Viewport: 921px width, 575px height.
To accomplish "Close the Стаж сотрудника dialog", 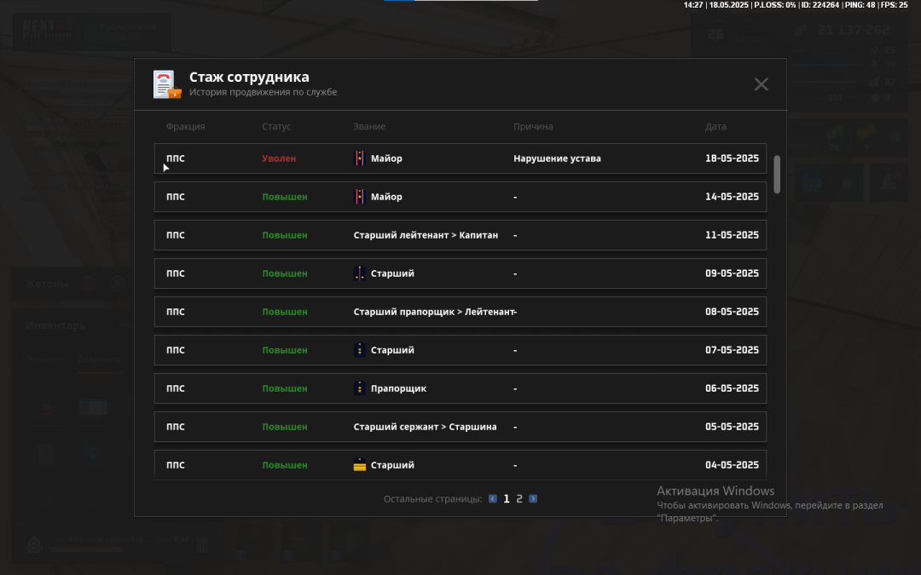I will [x=761, y=84].
